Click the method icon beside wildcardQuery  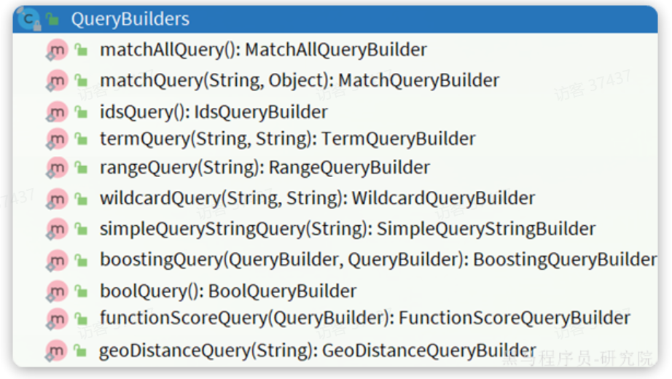[x=57, y=199]
